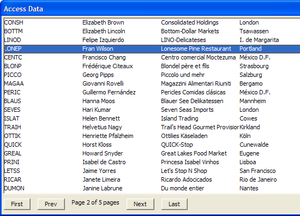The height and width of the screenshot is (216, 300).
Task: Select company Consolidated Holdings
Action: [x=190, y=22]
